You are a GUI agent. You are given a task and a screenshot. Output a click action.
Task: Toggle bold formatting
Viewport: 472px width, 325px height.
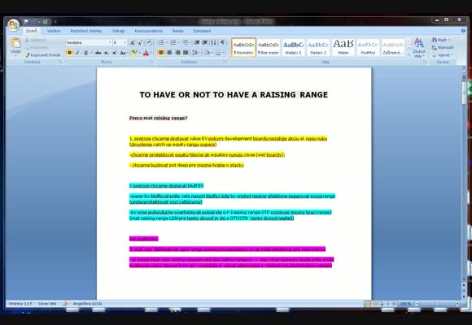(x=69, y=53)
